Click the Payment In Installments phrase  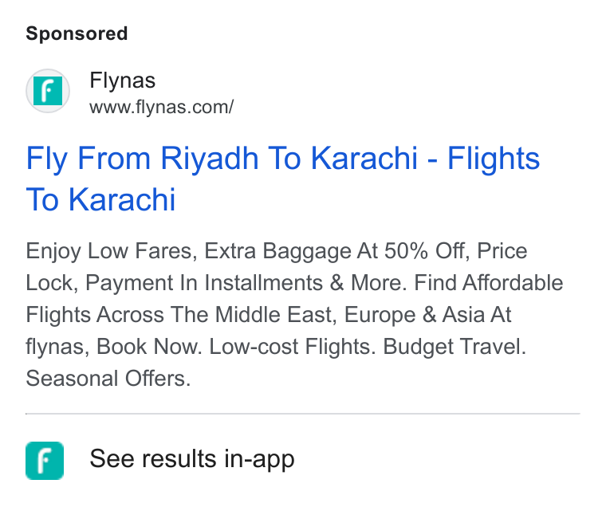click(x=204, y=282)
